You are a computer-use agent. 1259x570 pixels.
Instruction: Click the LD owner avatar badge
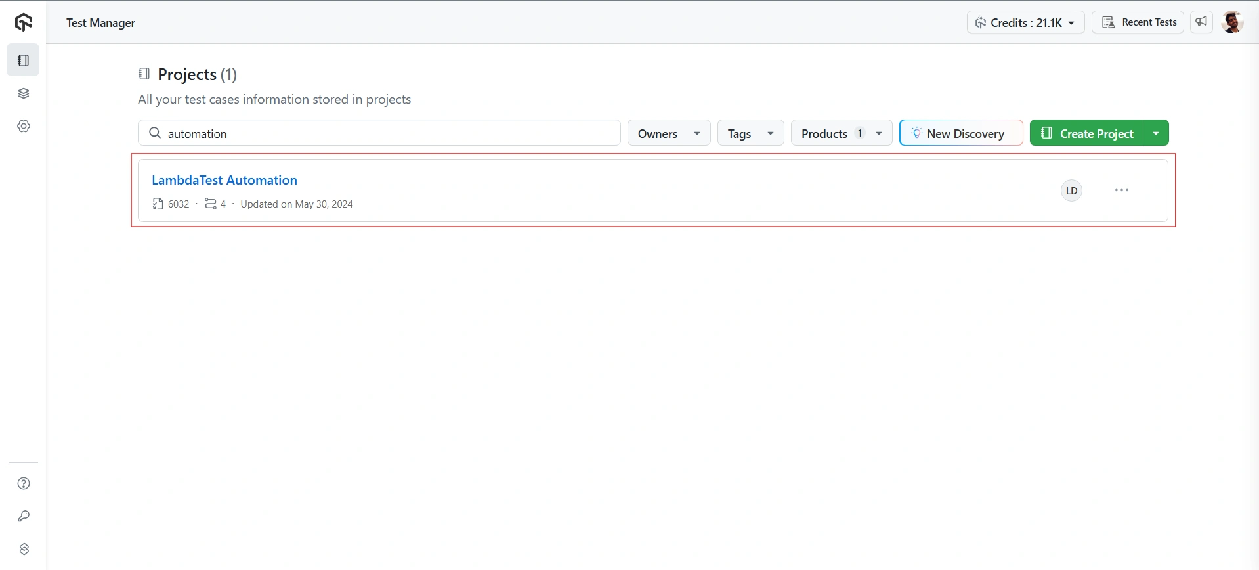(1071, 190)
